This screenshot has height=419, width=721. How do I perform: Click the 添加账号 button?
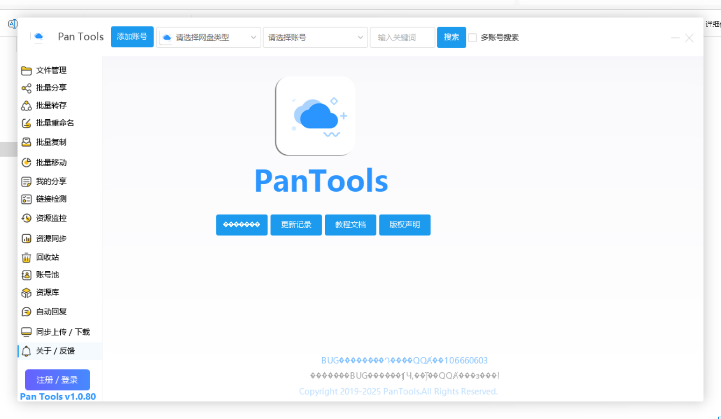coord(132,37)
